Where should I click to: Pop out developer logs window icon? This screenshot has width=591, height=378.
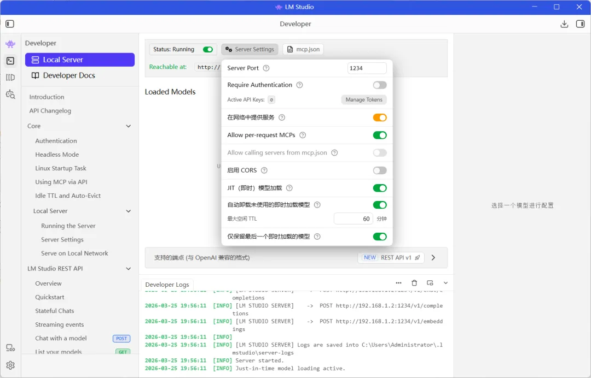(x=430, y=283)
